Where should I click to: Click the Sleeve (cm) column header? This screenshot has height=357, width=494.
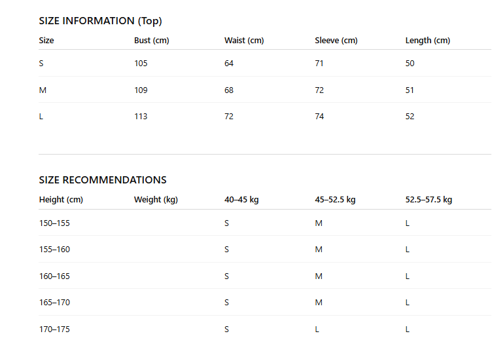[336, 41]
